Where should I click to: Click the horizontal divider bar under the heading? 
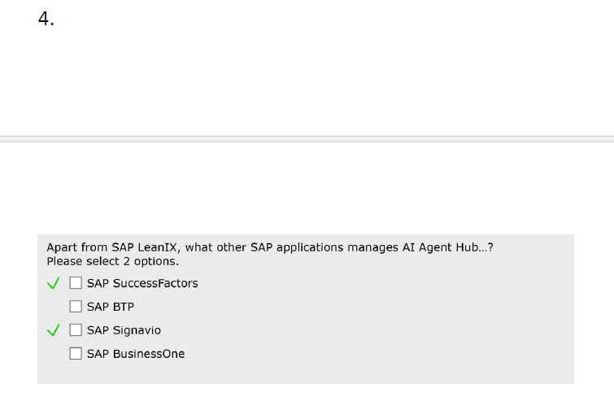click(x=307, y=139)
